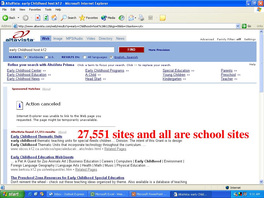This screenshot has width=264, height=198.
Task: Switch to the Image search tab
Action: pos(58,39)
